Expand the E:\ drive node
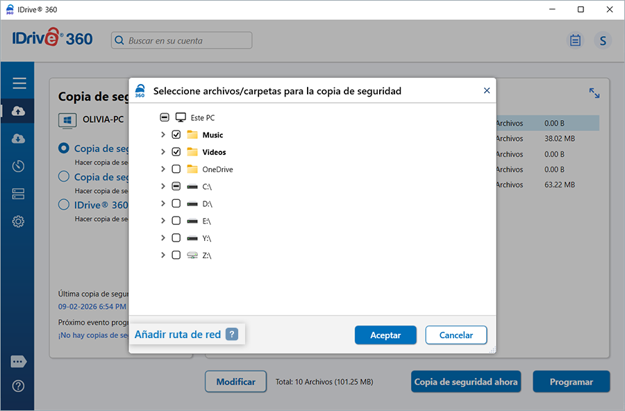The width and height of the screenshot is (625, 411). (x=162, y=221)
